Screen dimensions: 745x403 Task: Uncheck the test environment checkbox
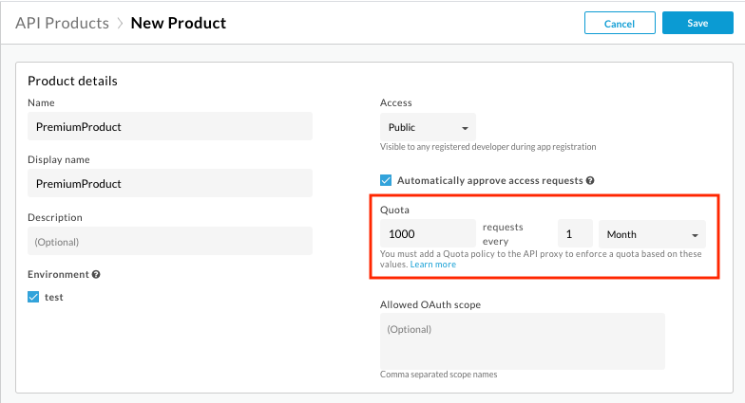(x=34, y=297)
